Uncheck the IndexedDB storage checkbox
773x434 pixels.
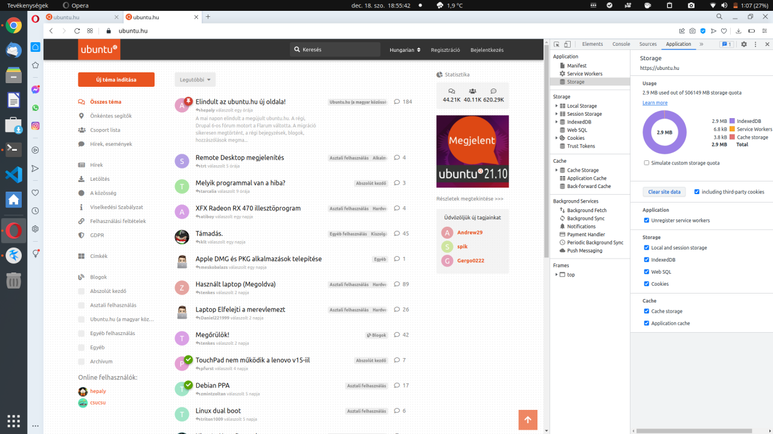pos(647,260)
